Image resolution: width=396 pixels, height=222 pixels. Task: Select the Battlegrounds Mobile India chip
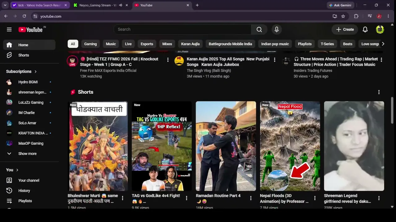tap(230, 44)
